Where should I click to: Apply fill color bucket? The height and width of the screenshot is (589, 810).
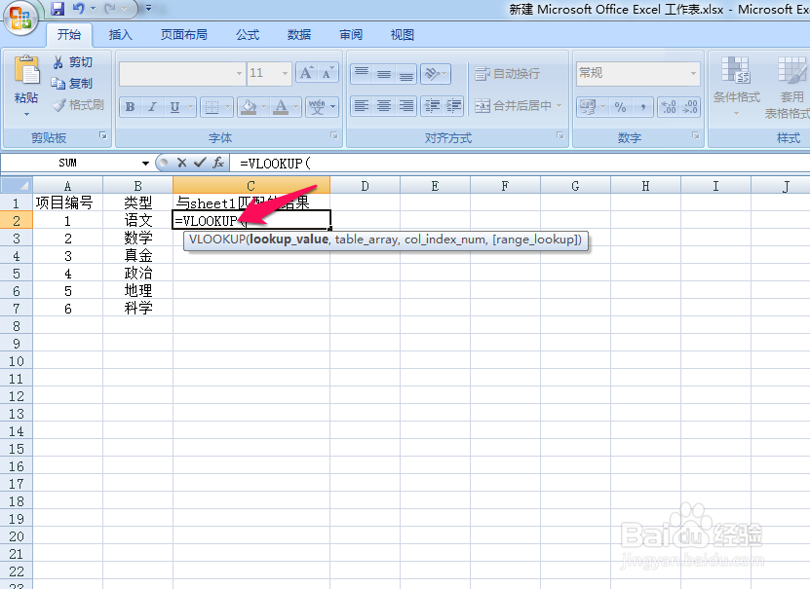249,107
